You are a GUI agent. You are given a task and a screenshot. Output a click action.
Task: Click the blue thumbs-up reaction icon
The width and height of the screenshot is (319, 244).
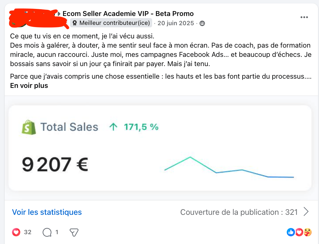point(291,232)
